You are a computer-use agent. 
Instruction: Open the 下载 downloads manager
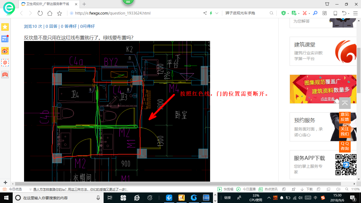click(x=307, y=189)
